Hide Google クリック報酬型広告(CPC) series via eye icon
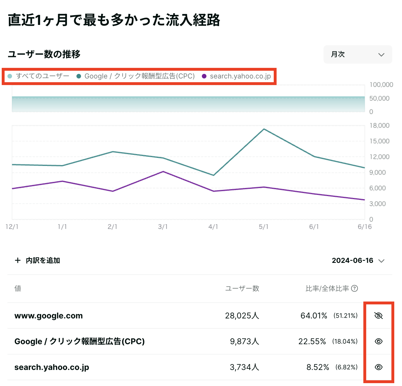 coord(379,341)
